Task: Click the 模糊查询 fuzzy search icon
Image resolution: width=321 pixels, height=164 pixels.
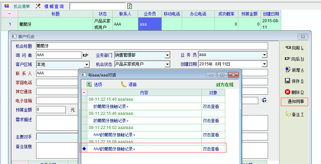Action: [x=38, y=6]
